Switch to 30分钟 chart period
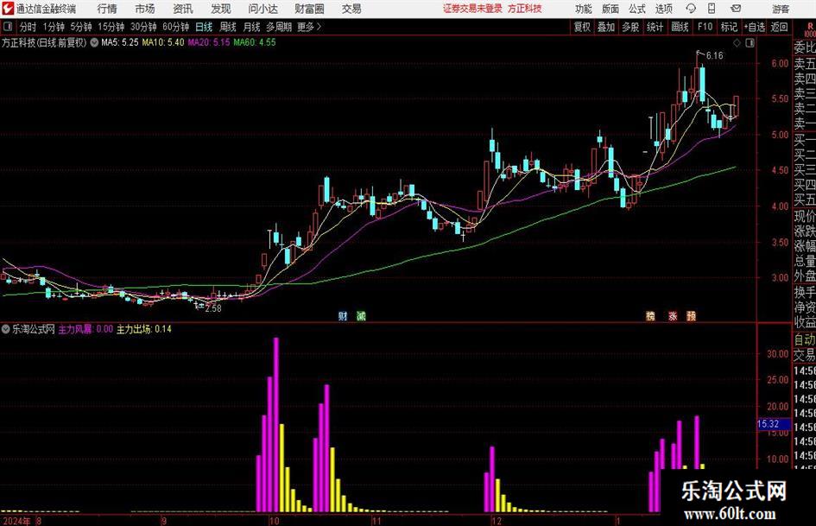Screen dimensions: 816x526 pyautogui.click(x=143, y=27)
